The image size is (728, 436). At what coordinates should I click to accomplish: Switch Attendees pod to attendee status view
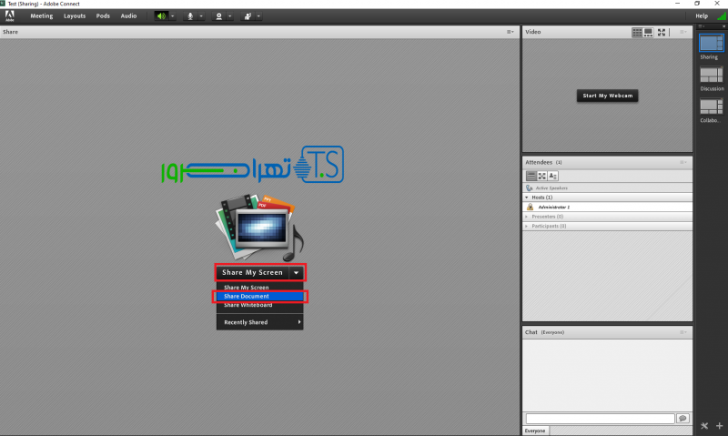(x=552, y=176)
